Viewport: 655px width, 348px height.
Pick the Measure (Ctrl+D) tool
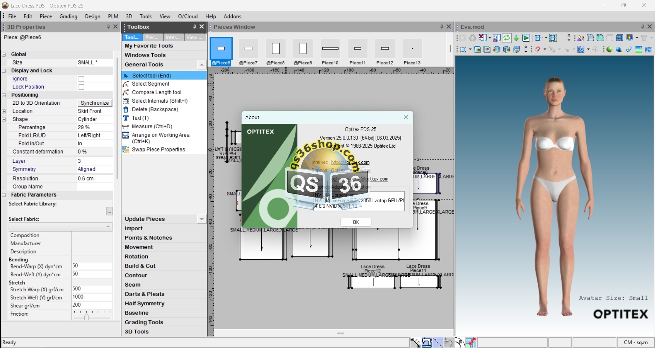[164, 127]
